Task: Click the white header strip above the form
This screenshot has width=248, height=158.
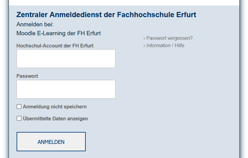Action: pos(124,2)
